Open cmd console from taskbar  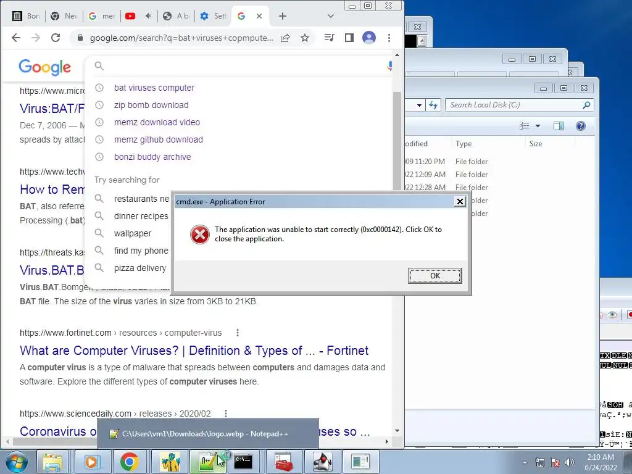[243, 462]
